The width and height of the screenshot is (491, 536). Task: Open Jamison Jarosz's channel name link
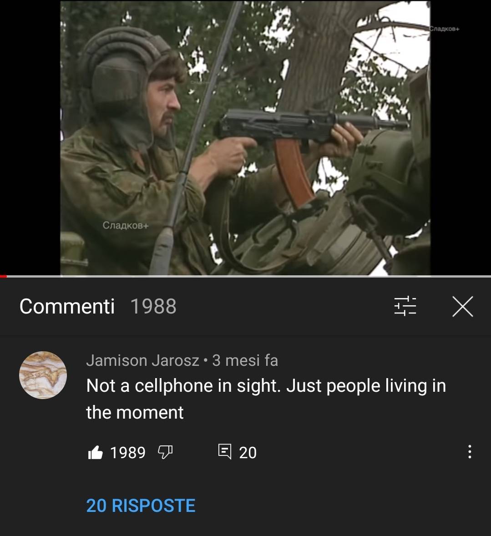point(142,360)
